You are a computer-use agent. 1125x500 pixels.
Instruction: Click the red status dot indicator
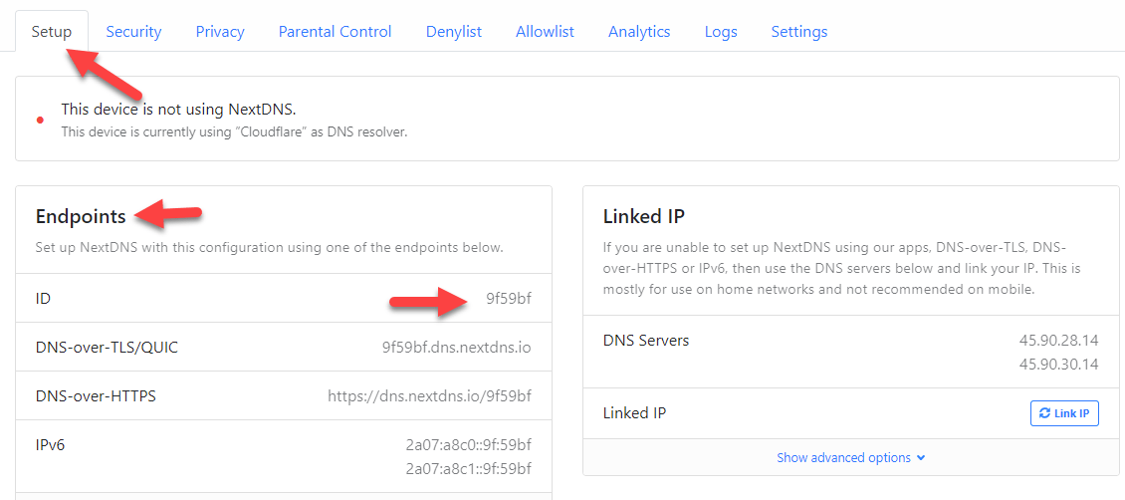tap(40, 120)
